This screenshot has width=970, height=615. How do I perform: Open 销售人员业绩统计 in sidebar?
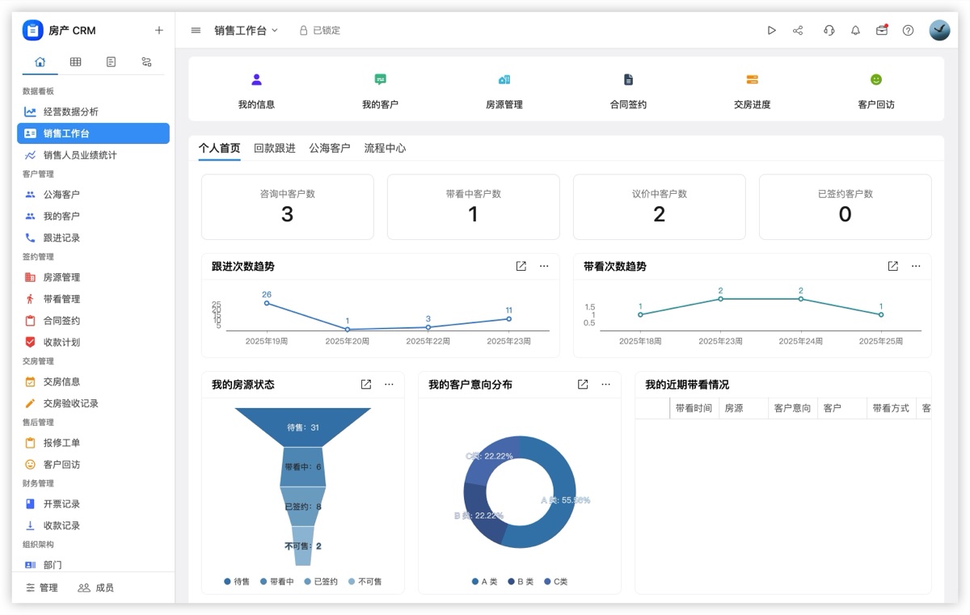93,155
